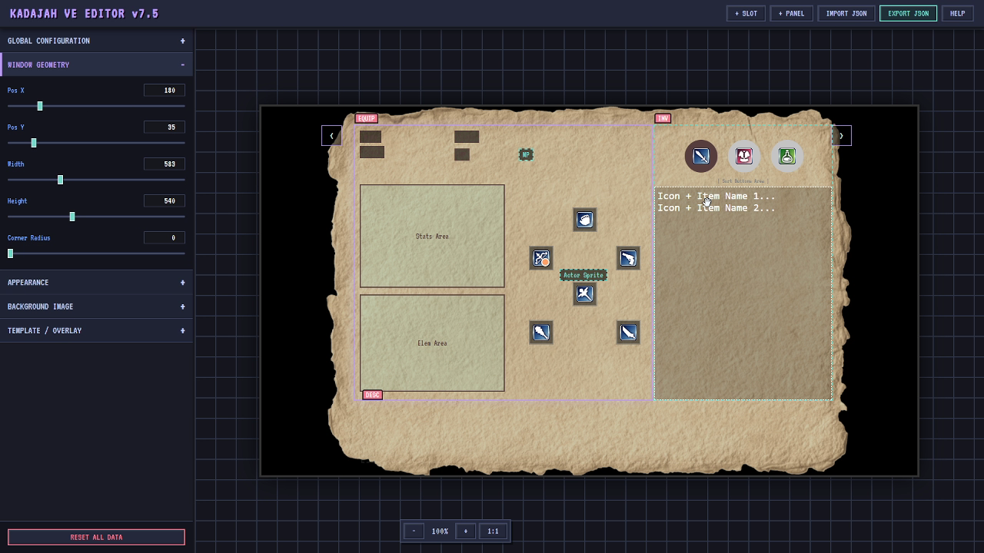The height and width of the screenshot is (553, 984).
Task: Select the MP label element
Action: point(526,154)
